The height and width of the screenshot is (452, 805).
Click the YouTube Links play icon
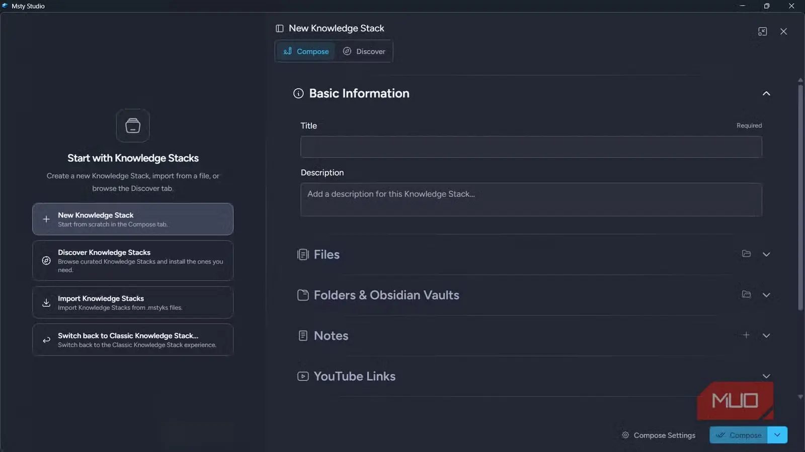tap(303, 376)
